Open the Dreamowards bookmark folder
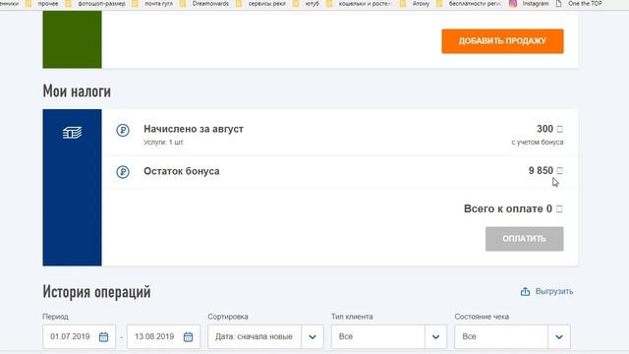629x354 pixels. [204, 4]
